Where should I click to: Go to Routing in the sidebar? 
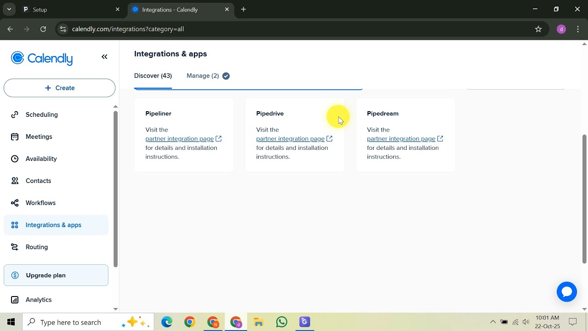coord(56,247)
